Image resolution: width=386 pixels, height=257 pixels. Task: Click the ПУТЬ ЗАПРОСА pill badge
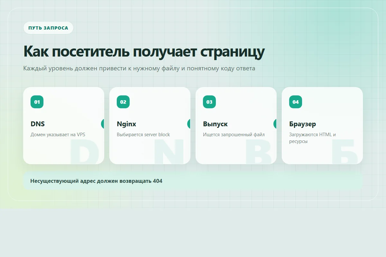tap(48, 28)
